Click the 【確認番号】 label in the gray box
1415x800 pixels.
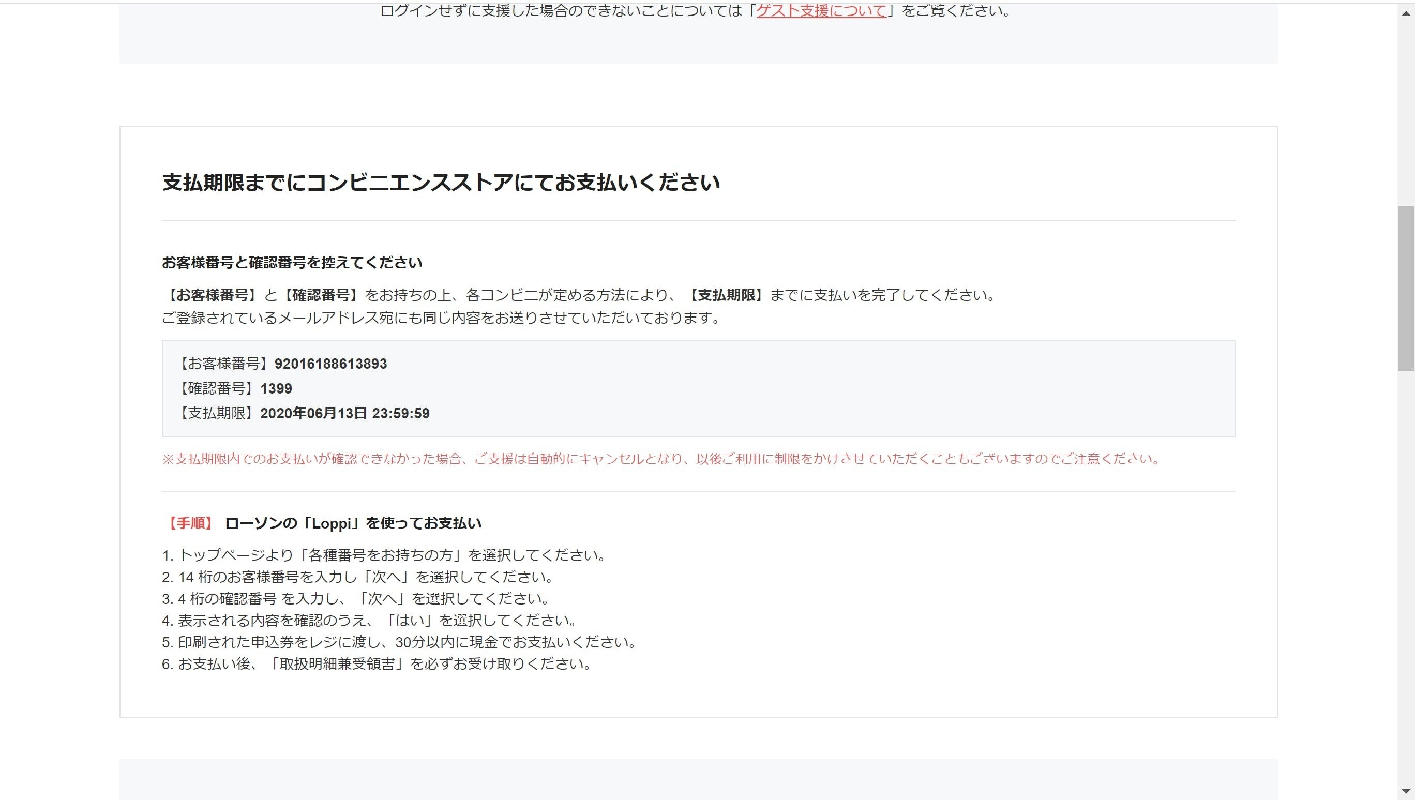(x=217, y=388)
